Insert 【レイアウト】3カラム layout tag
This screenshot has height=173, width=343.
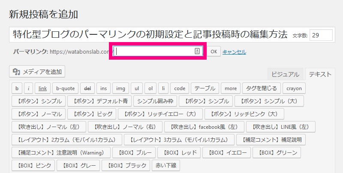(x=179, y=140)
